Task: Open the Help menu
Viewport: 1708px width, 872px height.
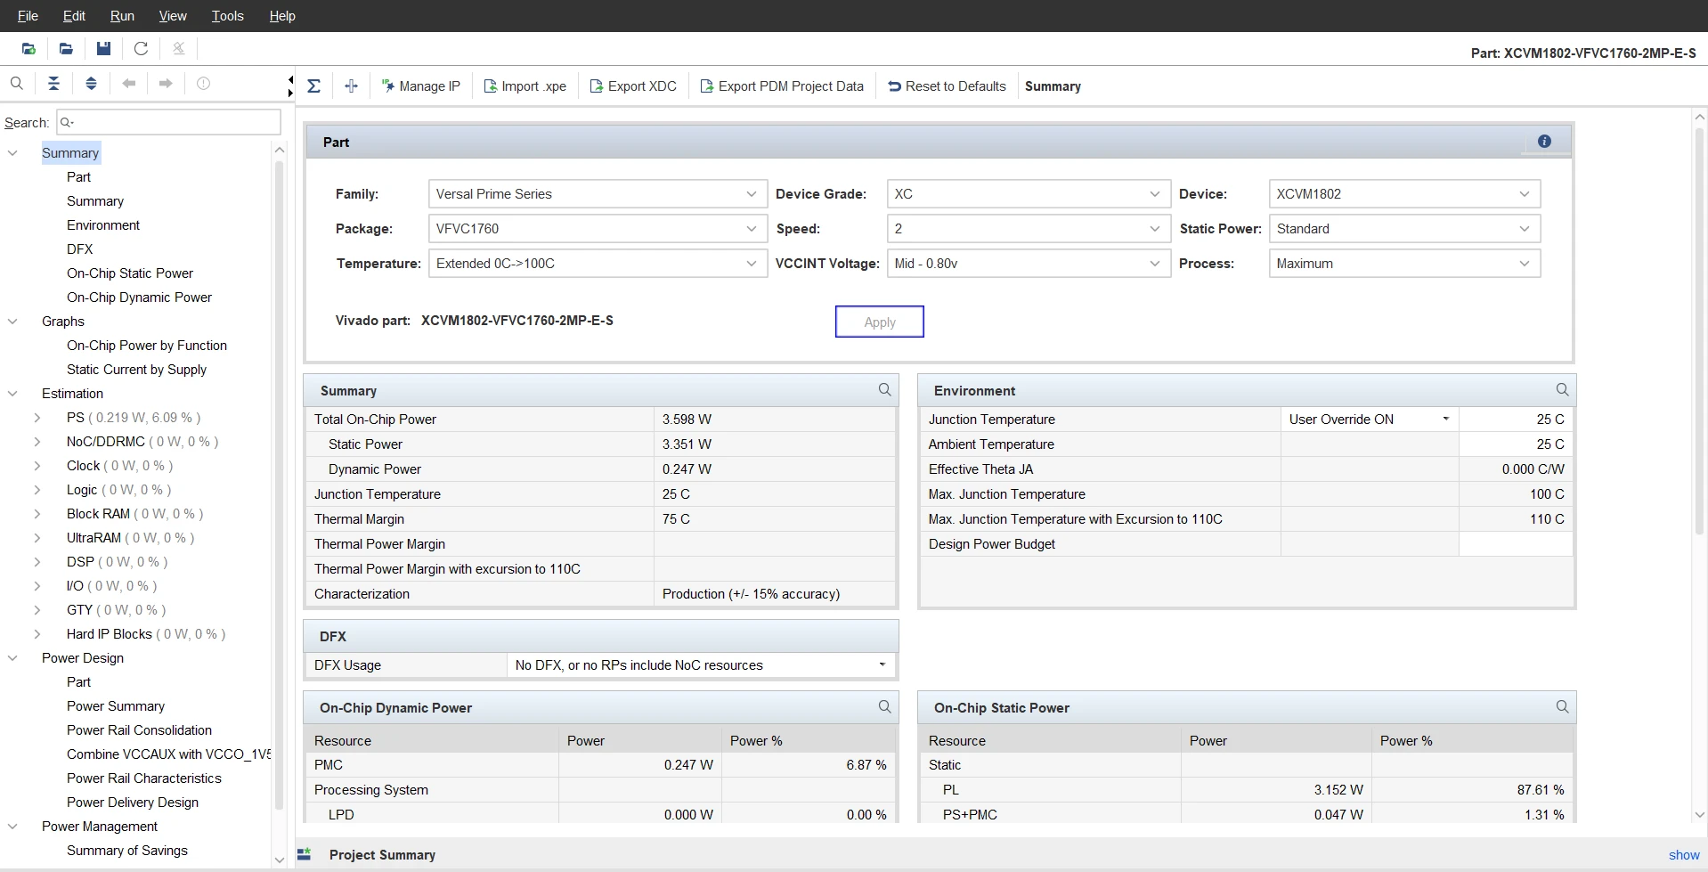Action: coord(282,16)
